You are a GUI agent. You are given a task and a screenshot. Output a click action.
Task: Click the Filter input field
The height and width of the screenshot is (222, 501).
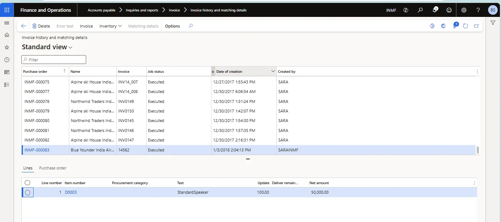point(54,60)
